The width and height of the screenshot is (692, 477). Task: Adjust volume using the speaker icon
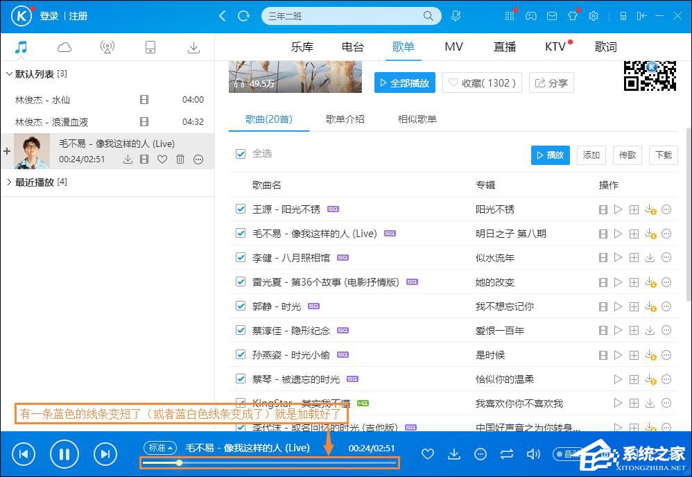point(533,454)
